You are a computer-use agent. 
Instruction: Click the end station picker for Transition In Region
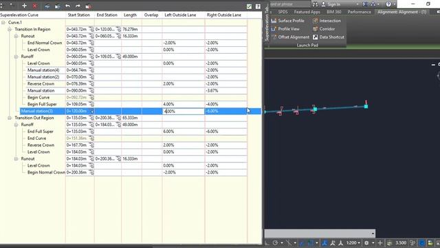119,29
